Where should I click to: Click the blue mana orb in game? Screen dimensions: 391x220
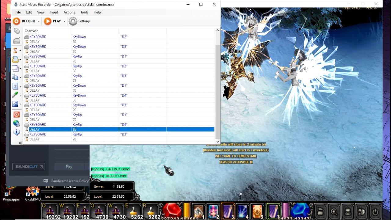coord(301,211)
